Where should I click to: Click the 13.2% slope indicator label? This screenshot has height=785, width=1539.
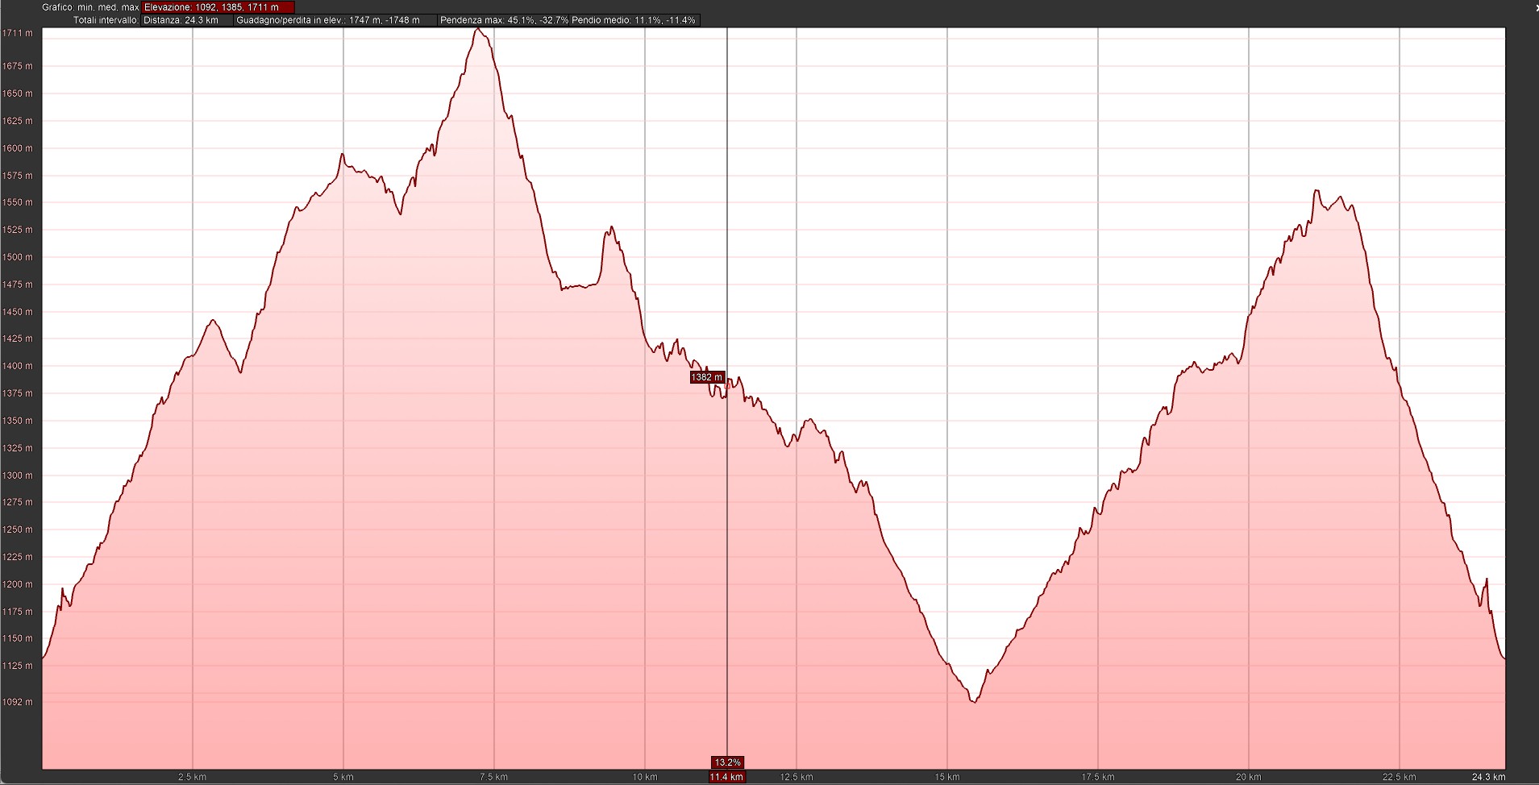point(727,762)
